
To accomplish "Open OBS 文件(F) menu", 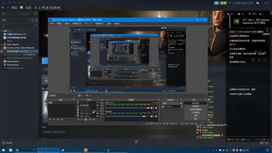I will coord(52,23).
